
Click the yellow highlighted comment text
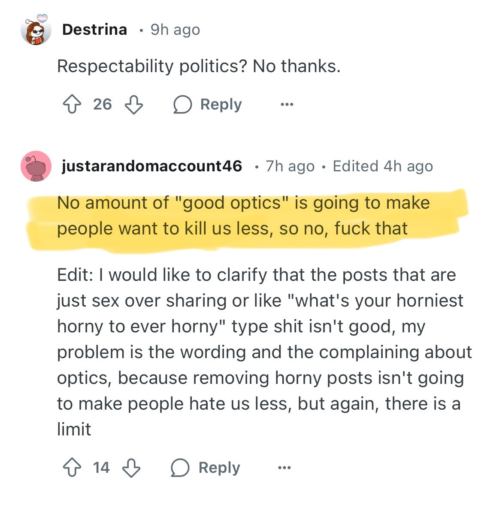click(243, 216)
